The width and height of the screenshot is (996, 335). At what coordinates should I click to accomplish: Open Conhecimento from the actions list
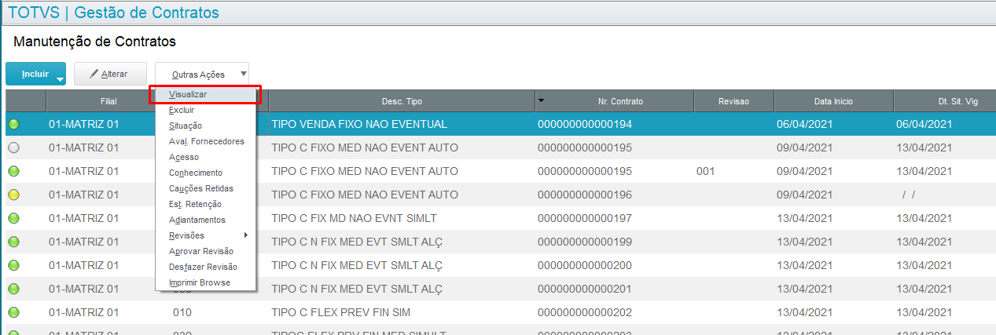(205, 173)
